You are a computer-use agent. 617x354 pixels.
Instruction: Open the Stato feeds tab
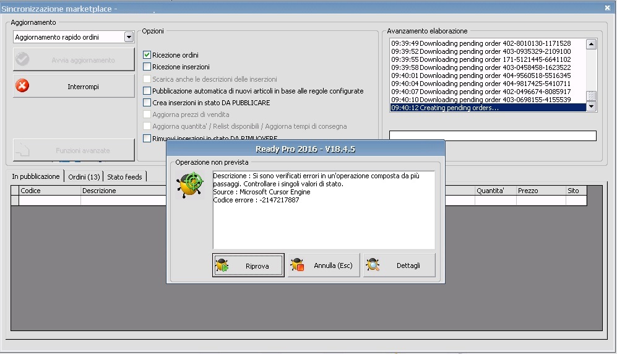[x=124, y=176]
